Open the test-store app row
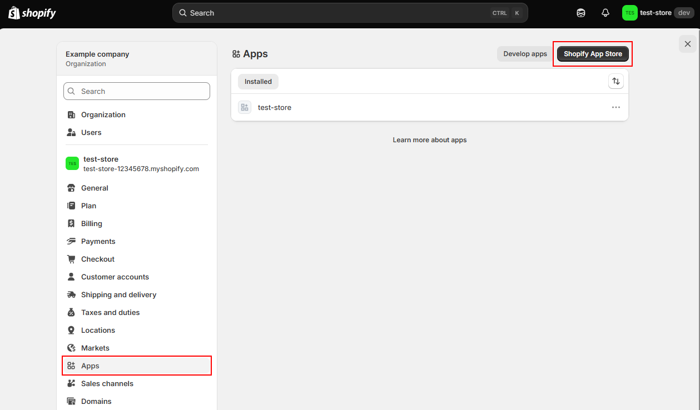 430,107
